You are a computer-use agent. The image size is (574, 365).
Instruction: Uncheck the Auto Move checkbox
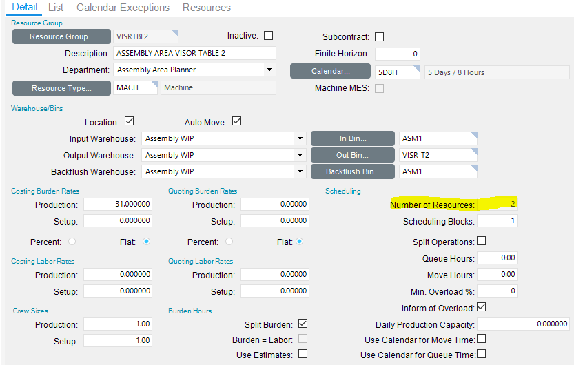click(x=237, y=122)
